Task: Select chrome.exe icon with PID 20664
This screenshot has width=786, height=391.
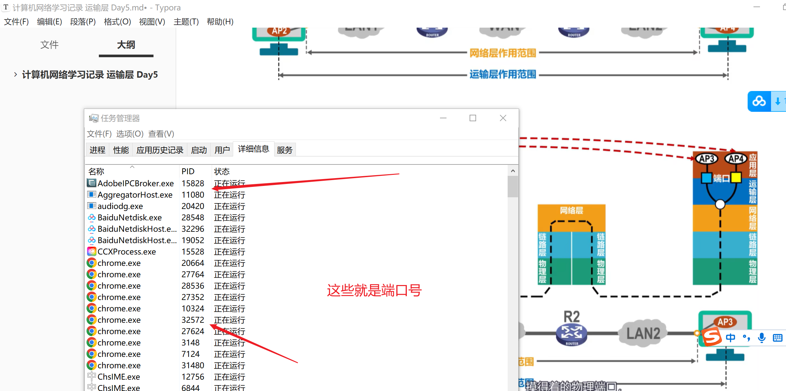Action: point(92,263)
